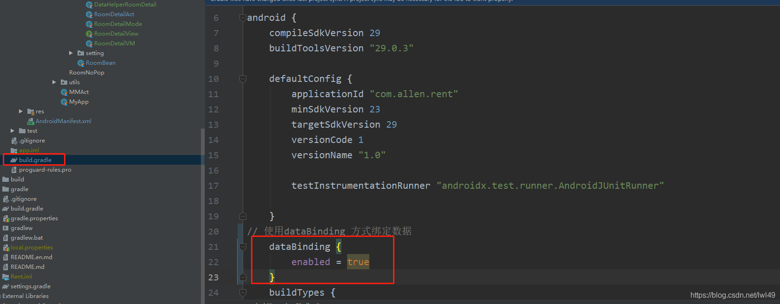This screenshot has width=780, height=304.
Task: Select the build folder
Action: click(17, 180)
